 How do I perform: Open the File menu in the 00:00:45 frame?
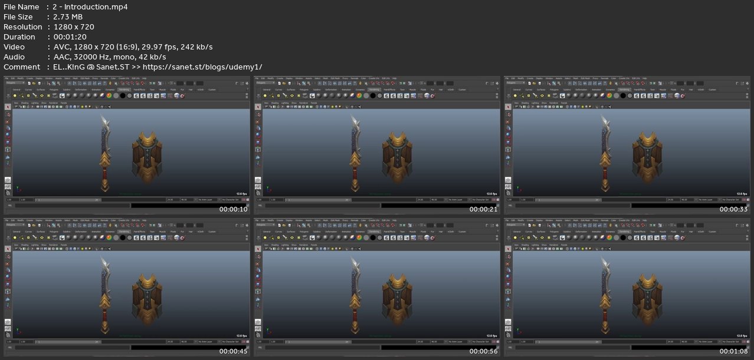tap(6, 220)
